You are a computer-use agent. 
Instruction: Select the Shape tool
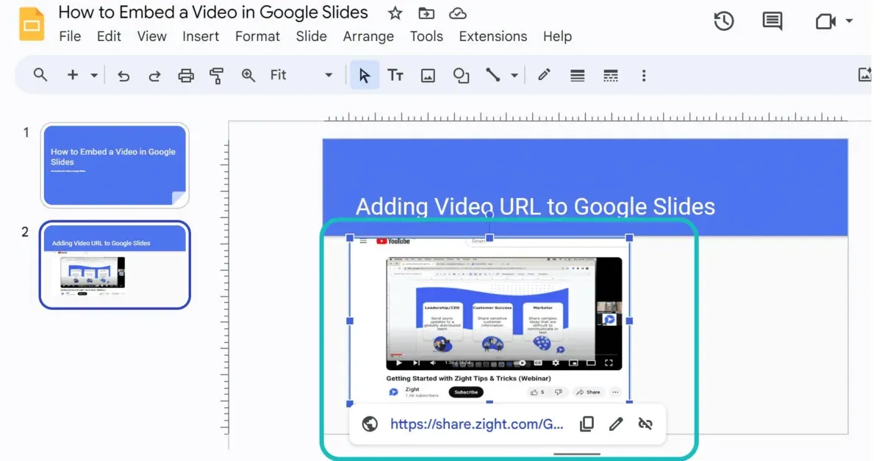coord(461,75)
